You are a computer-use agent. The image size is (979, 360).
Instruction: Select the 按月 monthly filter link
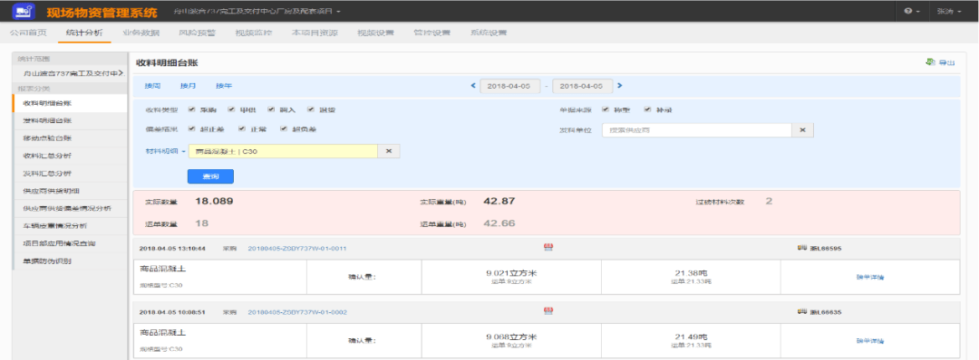coord(188,86)
